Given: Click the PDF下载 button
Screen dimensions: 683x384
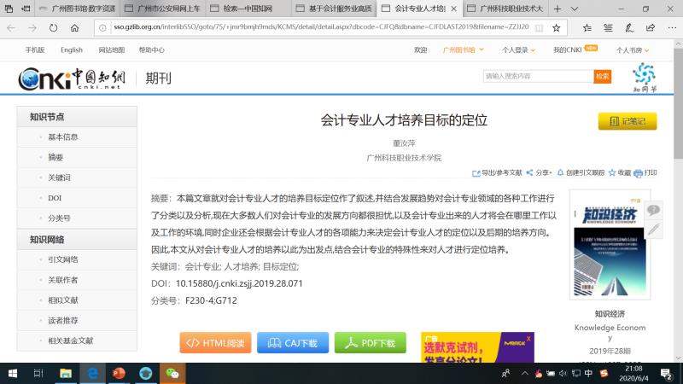Looking at the screenshot, I should click(370, 343).
